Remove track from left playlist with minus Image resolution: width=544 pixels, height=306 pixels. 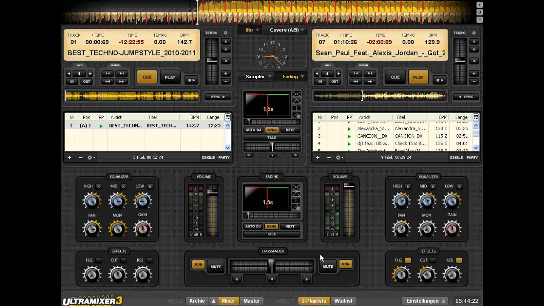[x=80, y=158]
